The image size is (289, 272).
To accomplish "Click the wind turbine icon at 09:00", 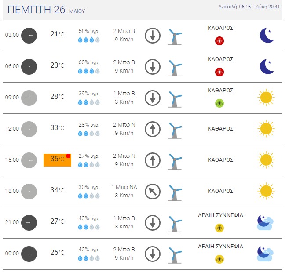I will click(175, 99).
